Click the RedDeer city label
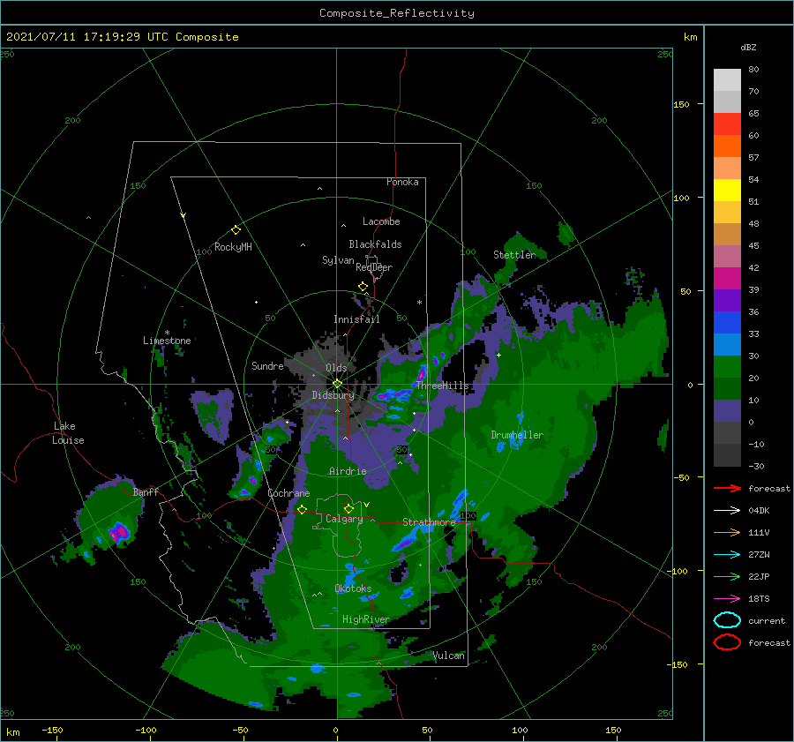Viewport: 794px width, 742px height. click(x=374, y=267)
